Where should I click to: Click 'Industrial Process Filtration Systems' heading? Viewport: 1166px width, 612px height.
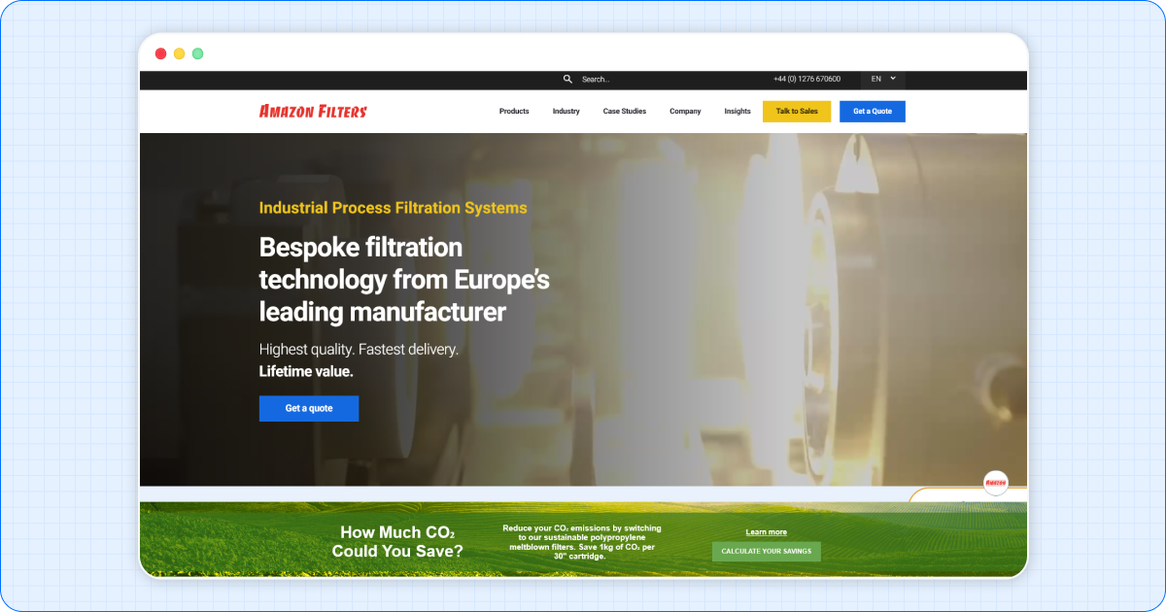coord(394,208)
